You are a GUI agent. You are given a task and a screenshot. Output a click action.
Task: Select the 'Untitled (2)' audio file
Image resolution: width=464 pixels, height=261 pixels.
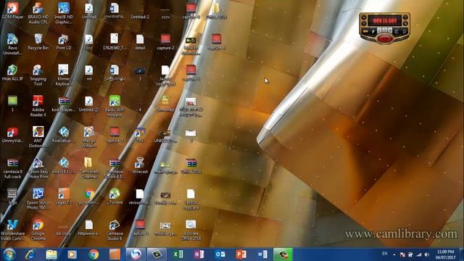[x=89, y=104]
